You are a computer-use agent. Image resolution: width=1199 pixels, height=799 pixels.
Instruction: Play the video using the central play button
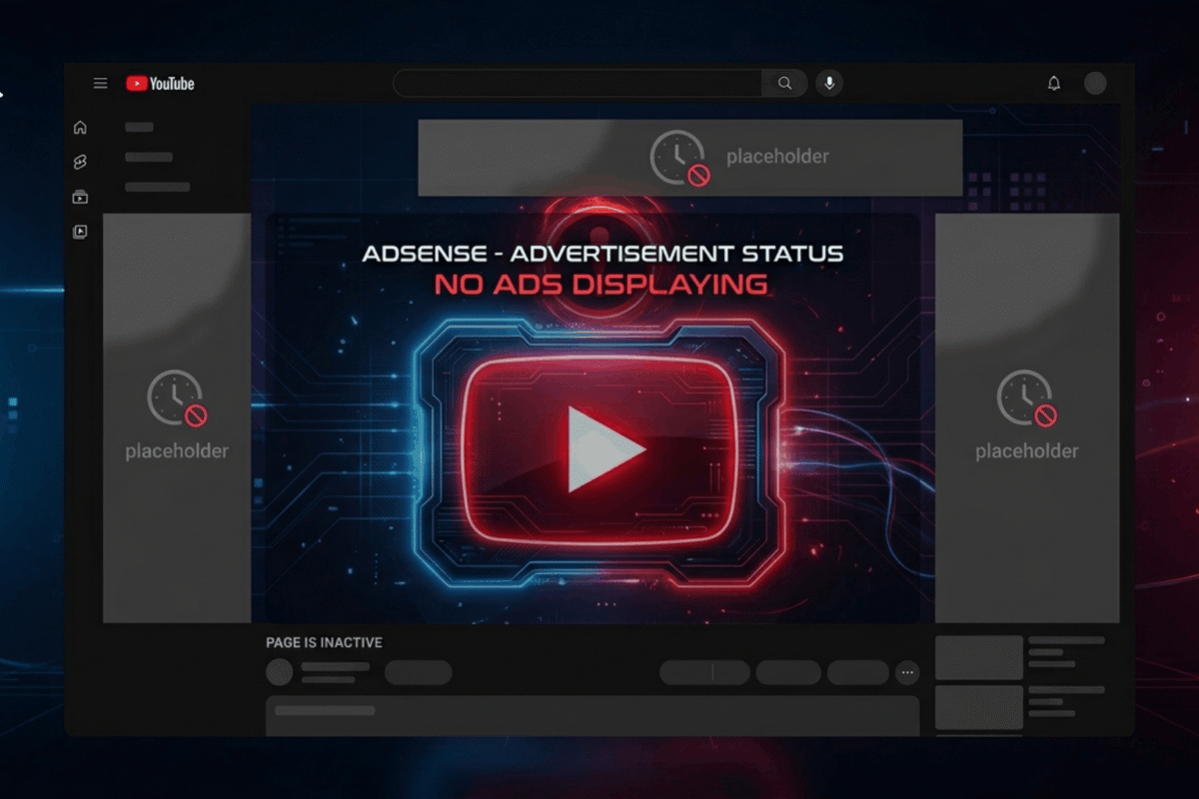pos(599,449)
